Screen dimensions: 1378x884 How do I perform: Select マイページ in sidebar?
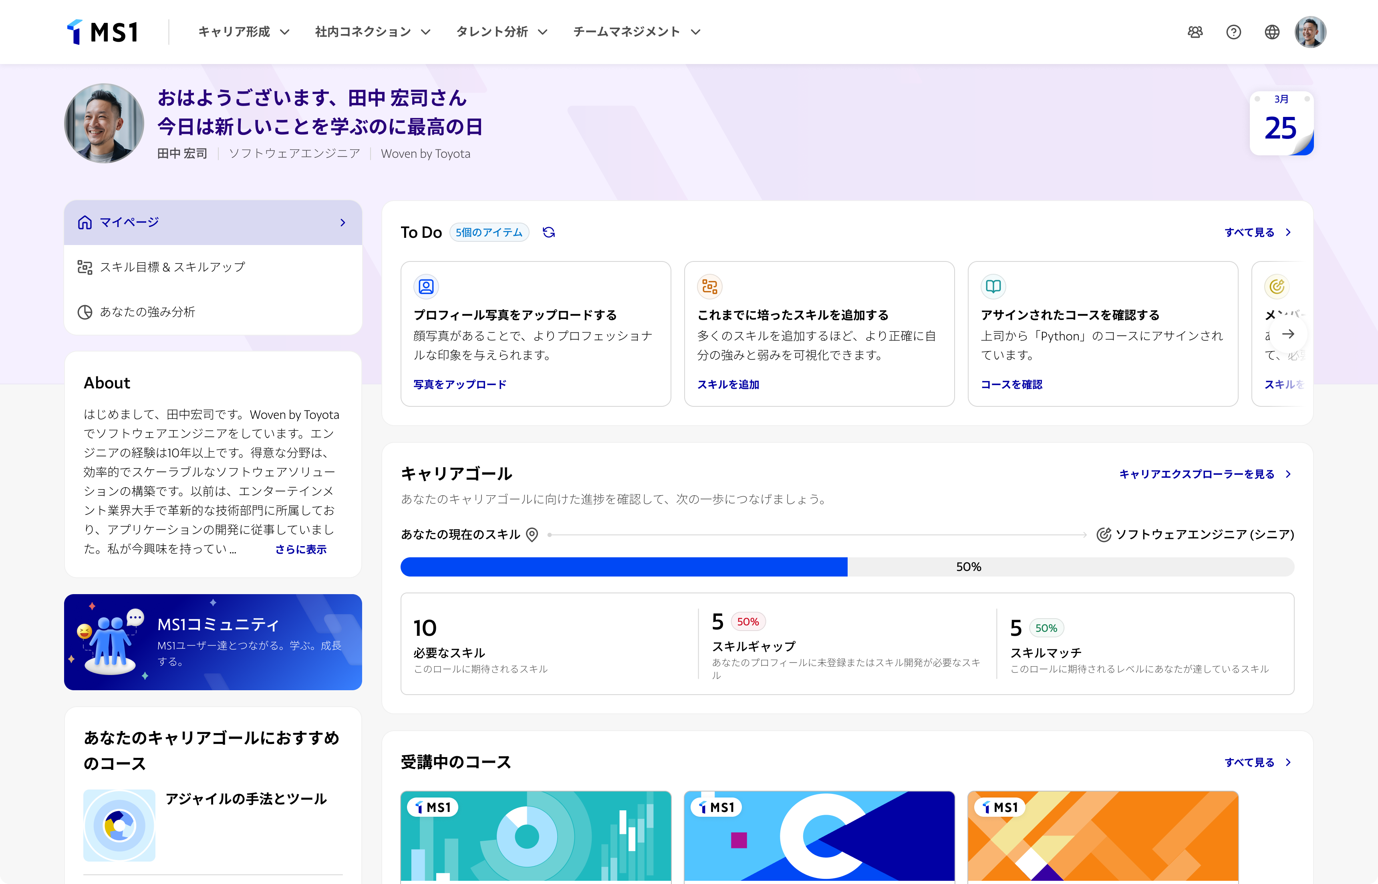pyautogui.click(x=213, y=223)
